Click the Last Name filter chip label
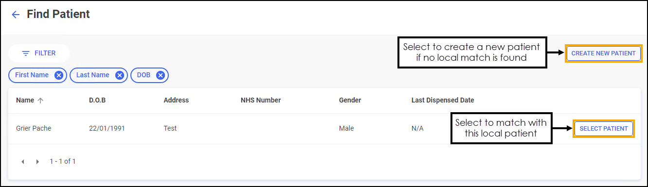 [92, 75]
